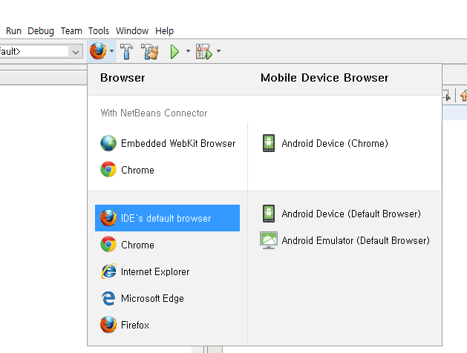Open the Run menu
This screenshot has height=353, width=467.
[13, 30]
